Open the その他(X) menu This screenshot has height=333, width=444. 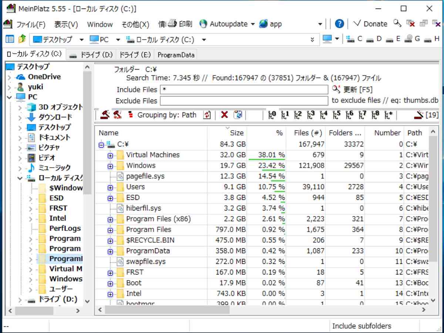135,24
